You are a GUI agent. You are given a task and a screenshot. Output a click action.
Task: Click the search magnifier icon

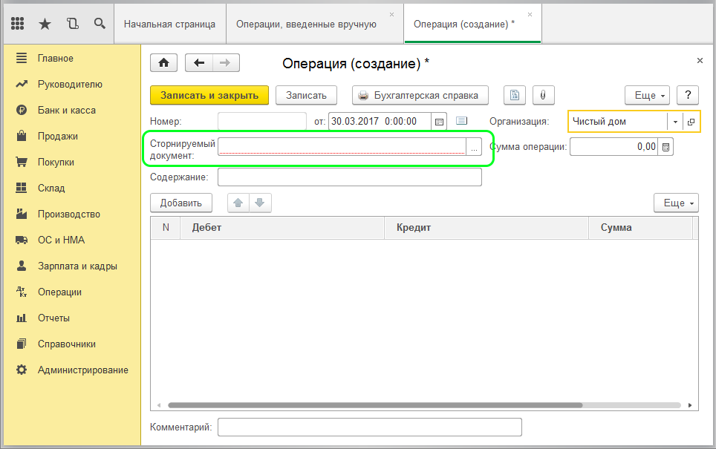[100, 24]
